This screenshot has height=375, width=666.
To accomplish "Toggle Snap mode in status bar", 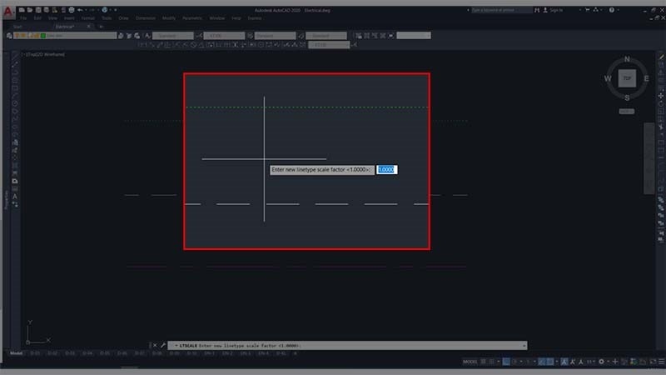I will [492, 362].
